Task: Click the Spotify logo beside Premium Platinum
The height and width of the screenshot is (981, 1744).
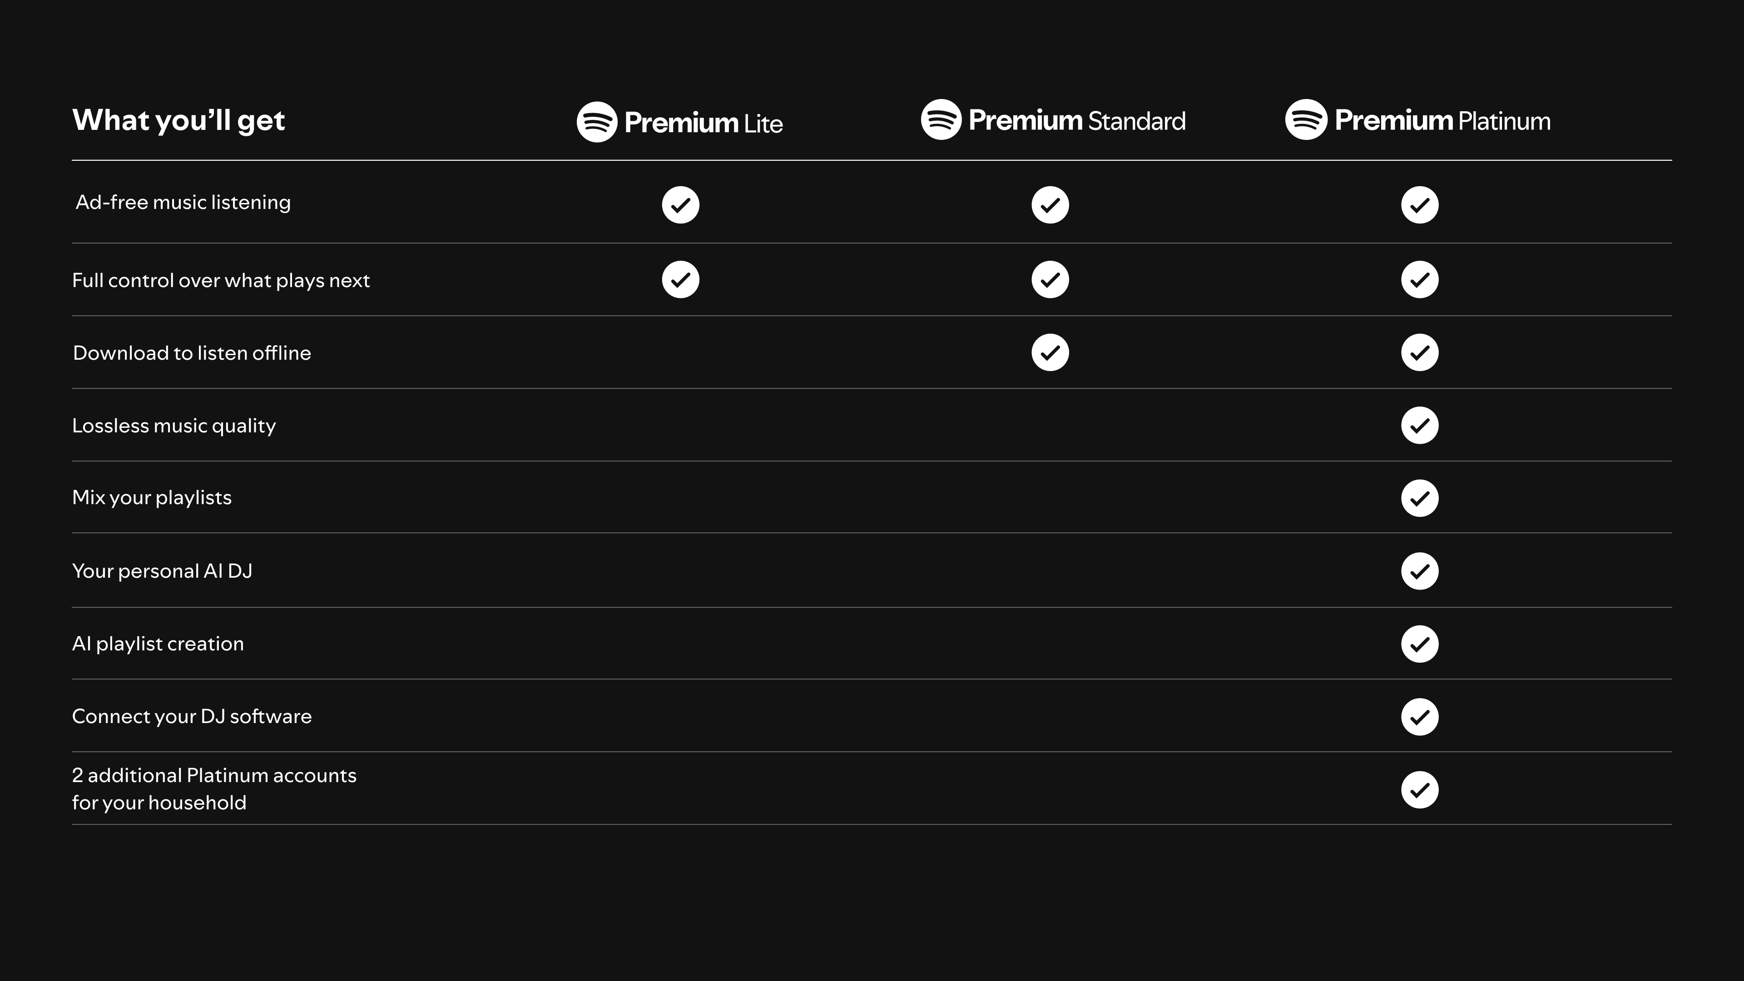Action: (1306, 120)
